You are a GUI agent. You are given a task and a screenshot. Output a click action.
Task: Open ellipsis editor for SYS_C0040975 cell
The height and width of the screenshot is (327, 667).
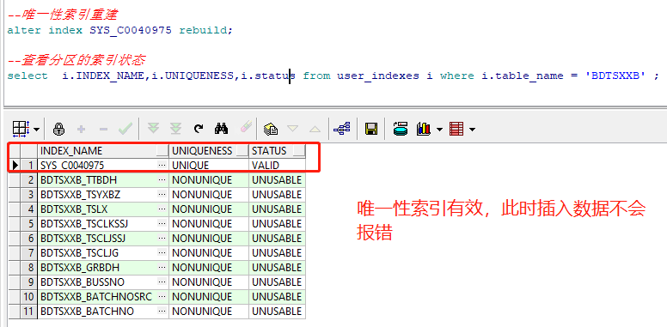[x=162, y=166]
